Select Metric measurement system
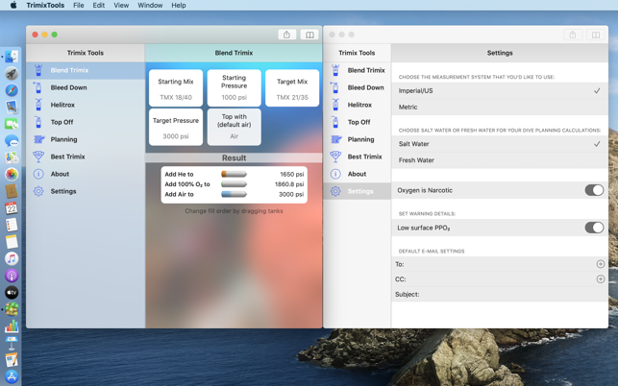Image resolution: width=618 pixels, height=386 pixels. point(500,107)
